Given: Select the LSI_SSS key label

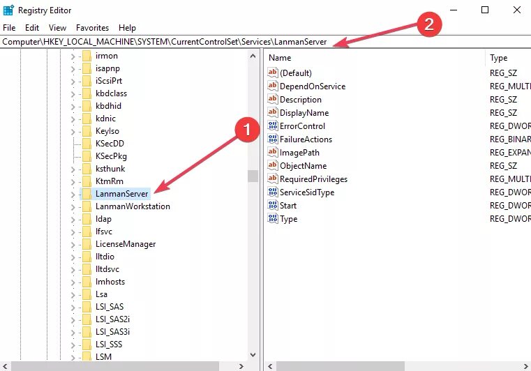Looking at the screenshot, I should [109, 344].
